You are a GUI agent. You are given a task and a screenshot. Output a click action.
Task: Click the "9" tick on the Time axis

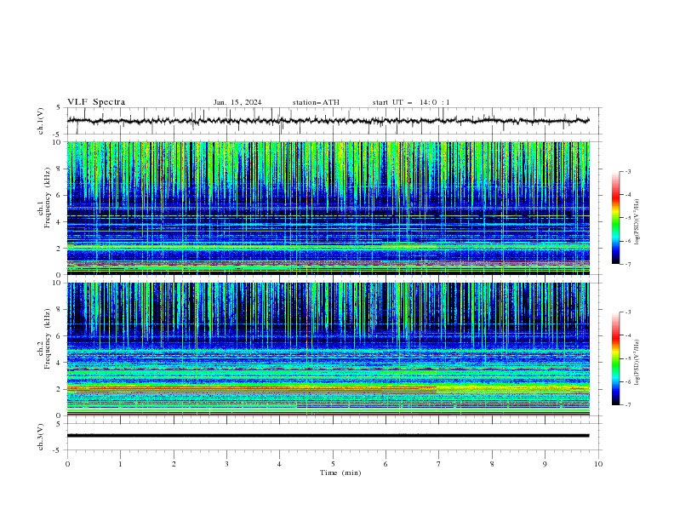coord(545,464)
